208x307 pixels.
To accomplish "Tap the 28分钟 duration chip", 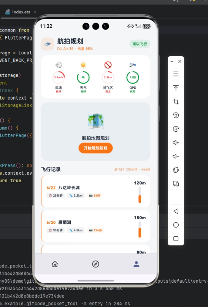I will [x=56, y=196].
